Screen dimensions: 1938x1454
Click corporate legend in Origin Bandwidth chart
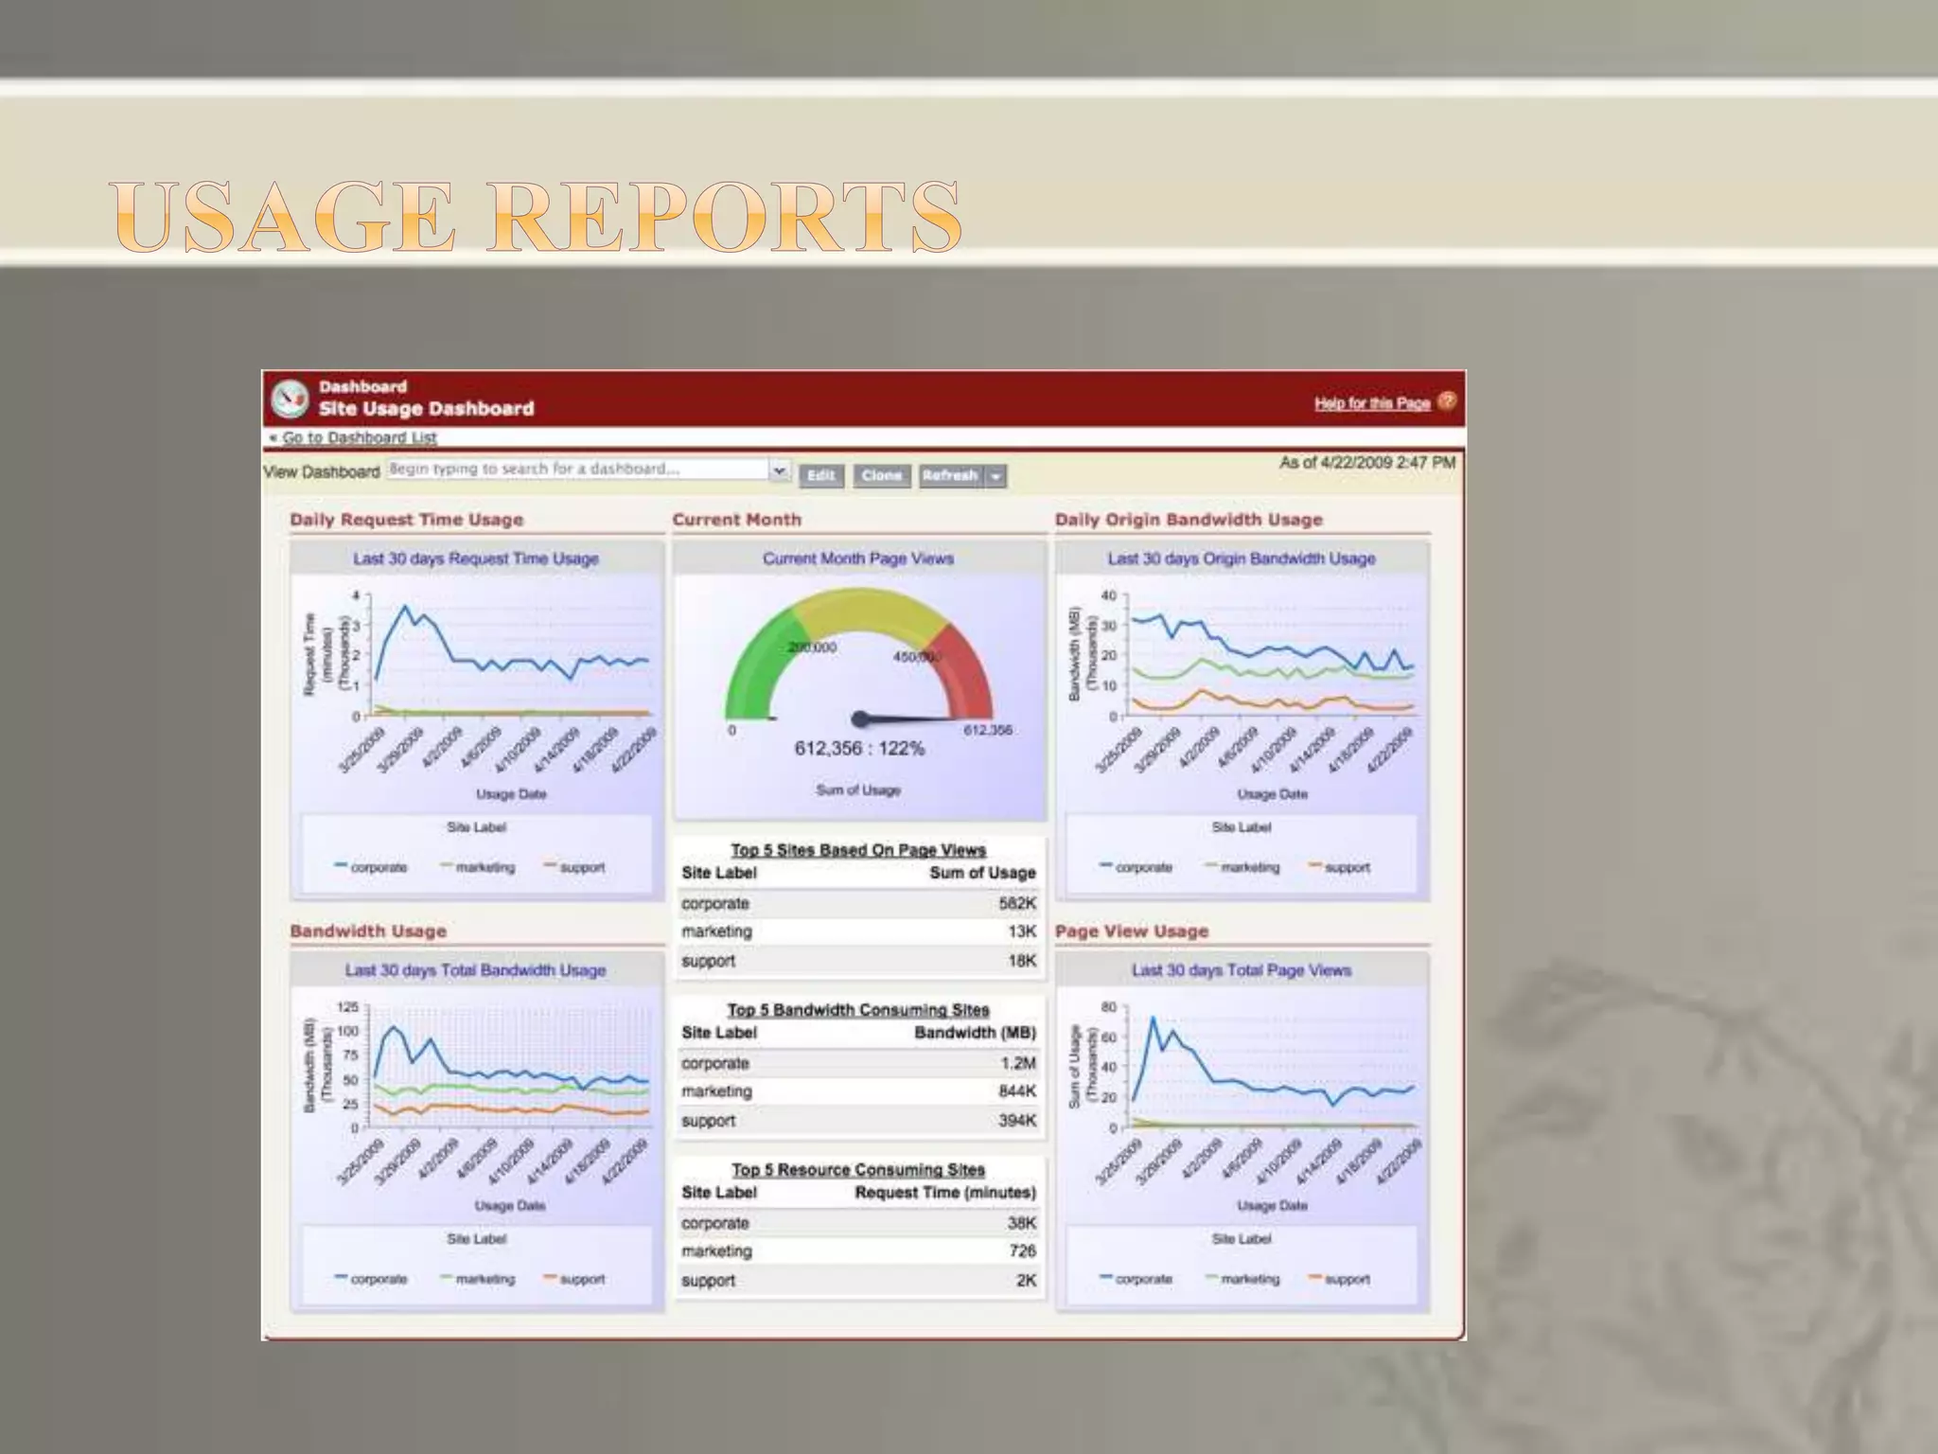click(1136, 867)
